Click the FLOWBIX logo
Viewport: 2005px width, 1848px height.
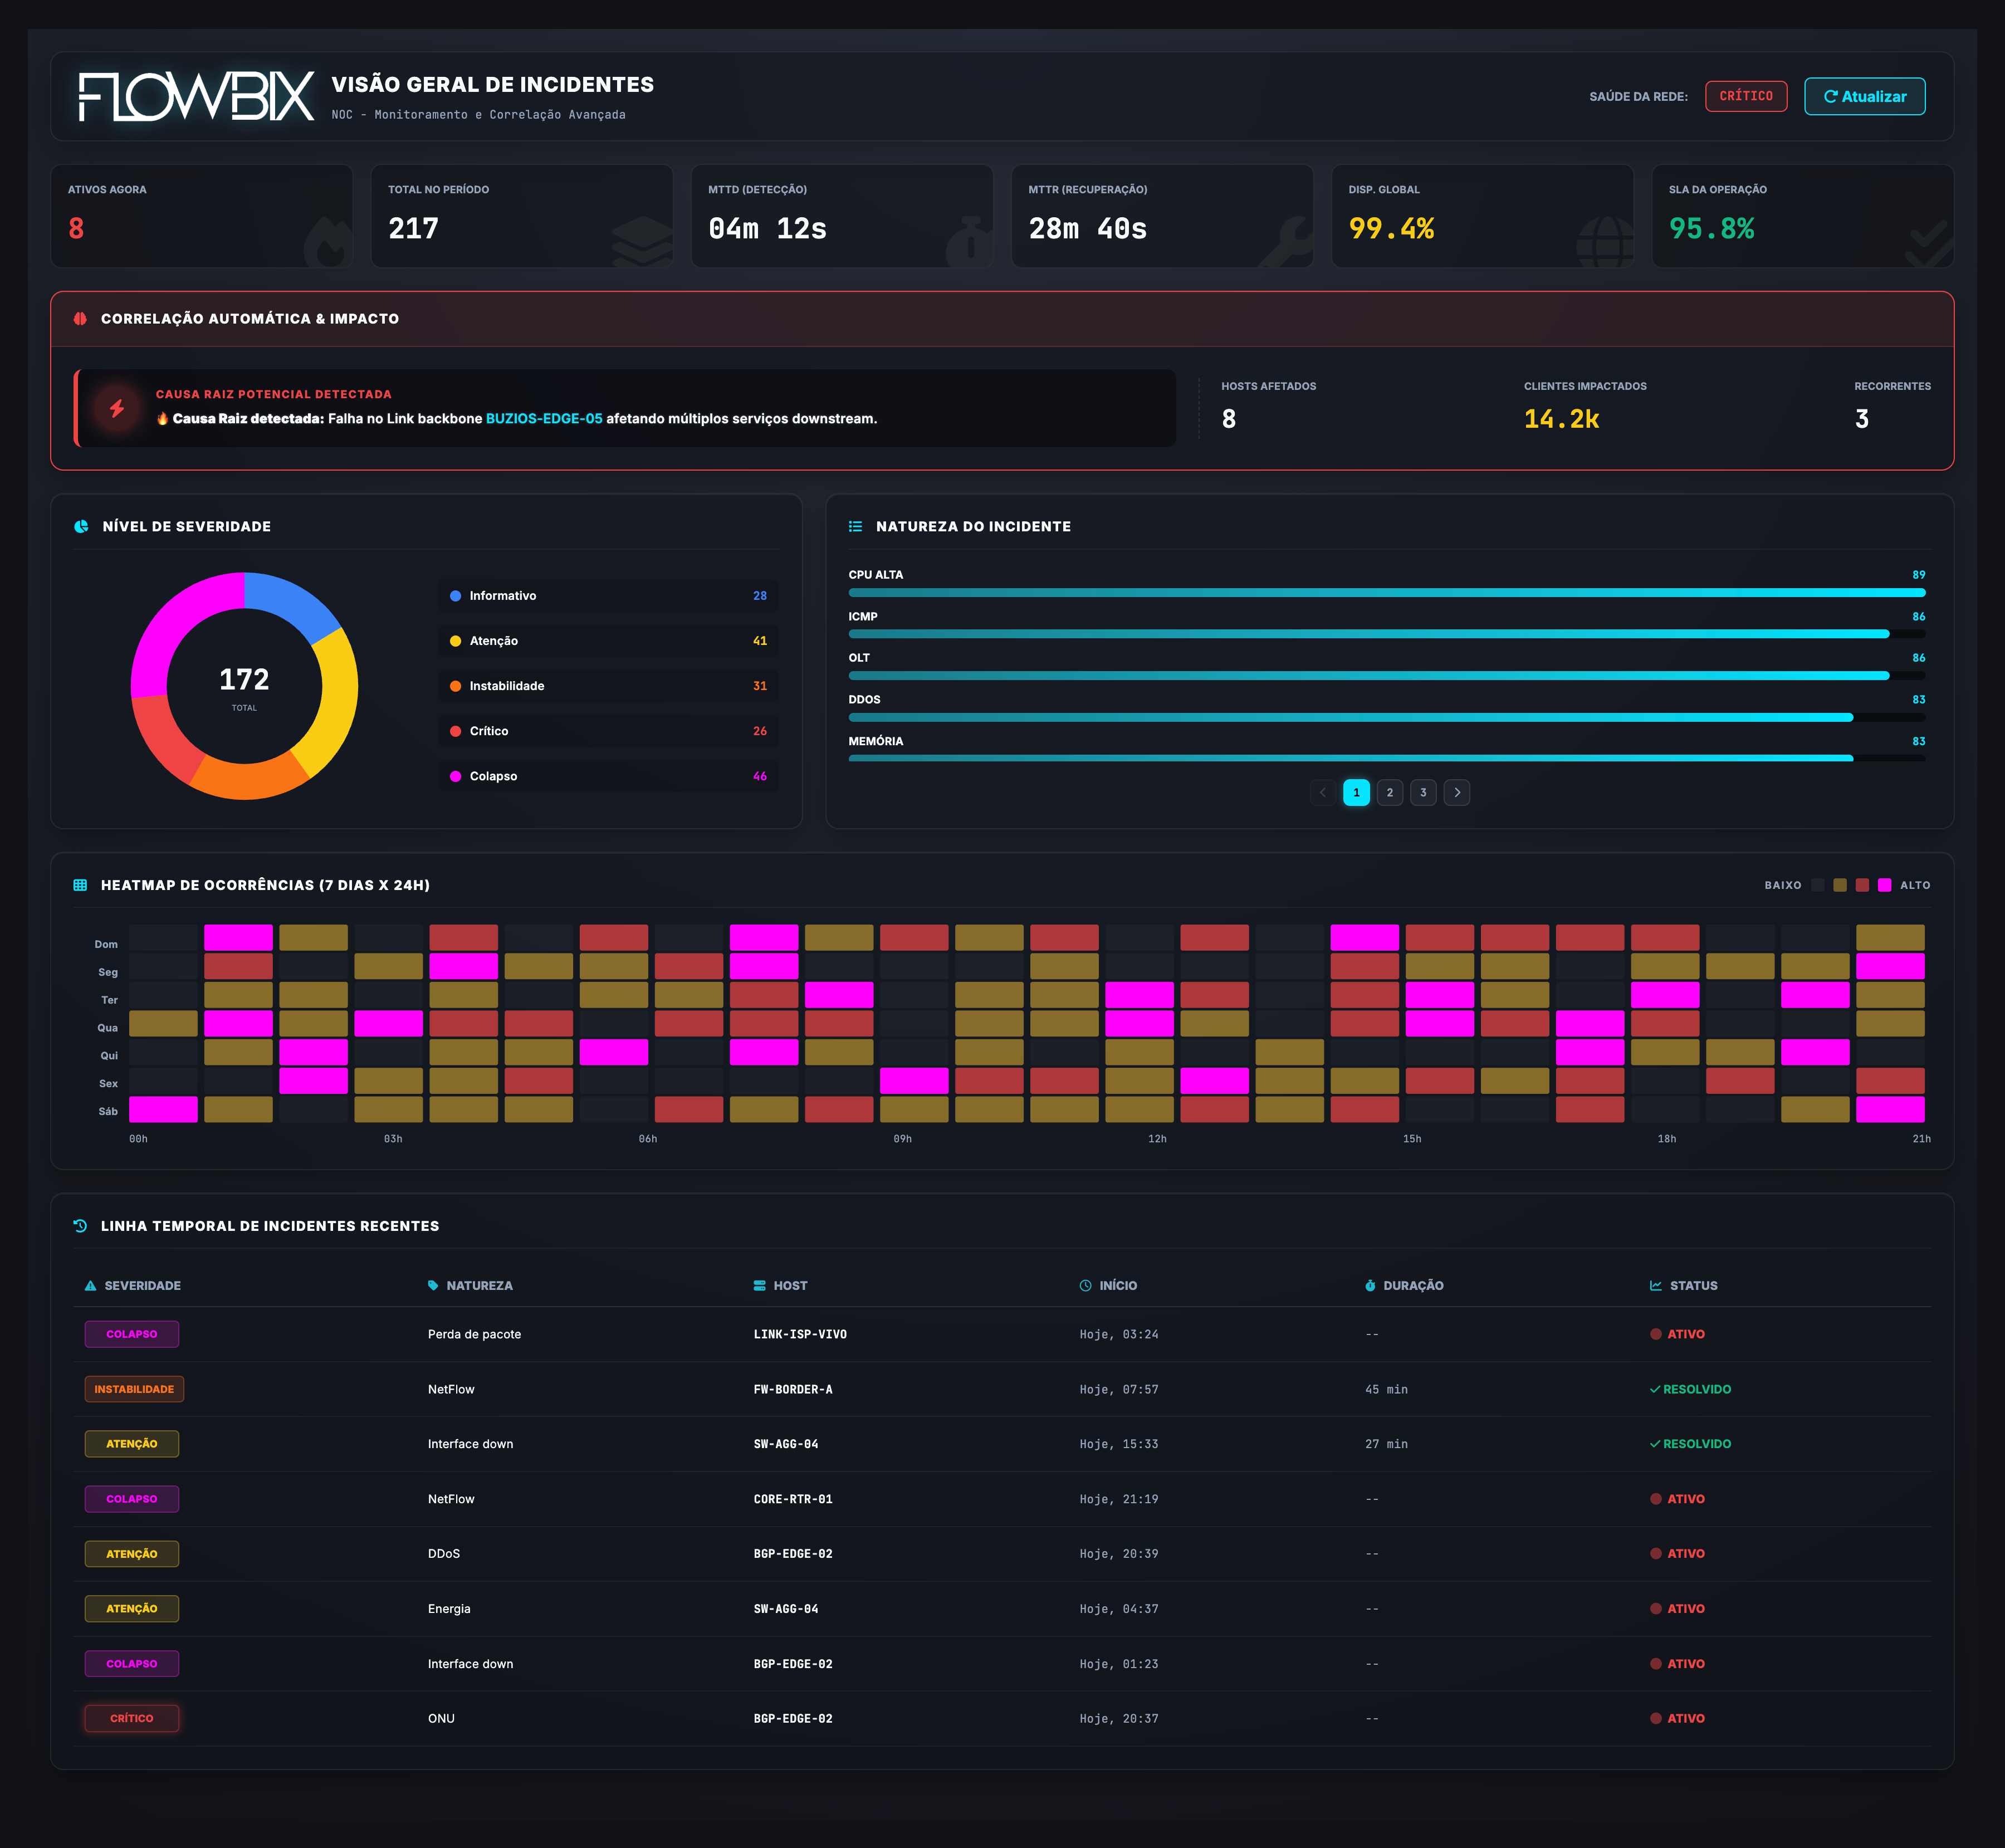pyautogui.click(x=196, y=96)
